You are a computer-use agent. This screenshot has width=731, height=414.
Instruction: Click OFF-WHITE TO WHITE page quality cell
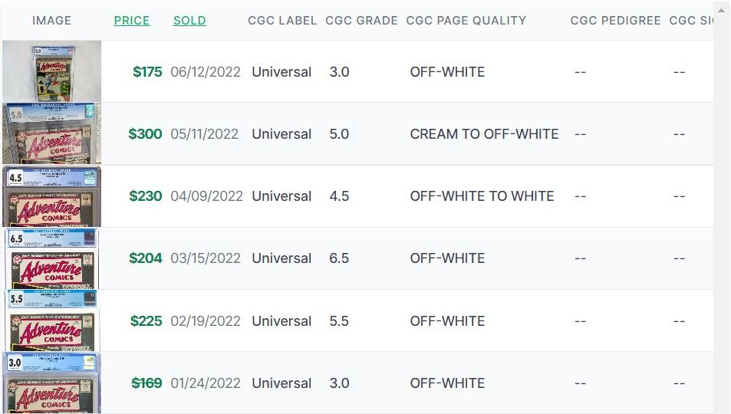coord(482,195)
